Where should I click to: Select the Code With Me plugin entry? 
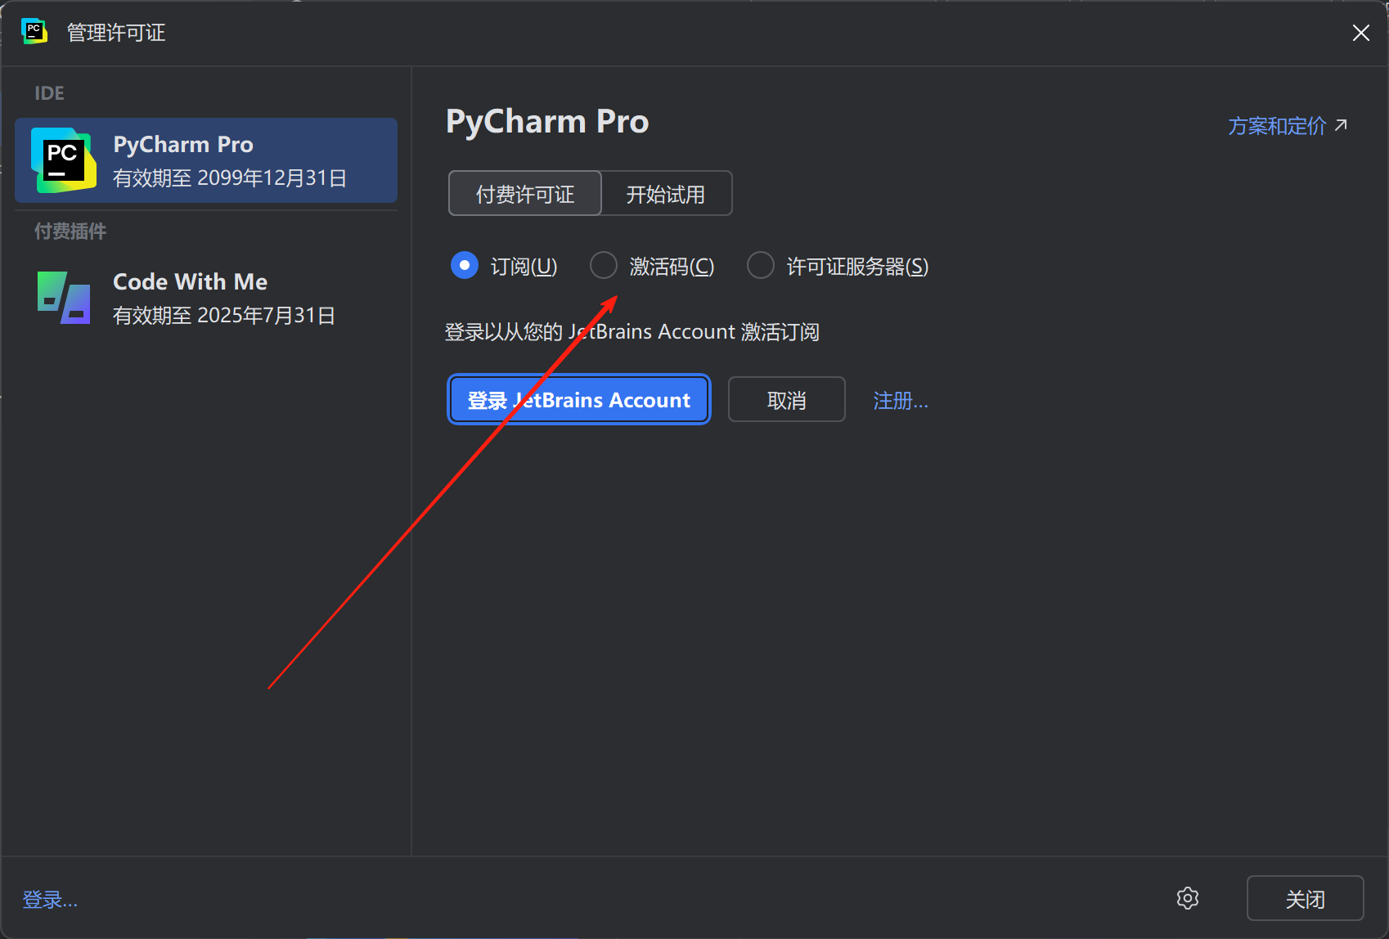tap(206, 298)
